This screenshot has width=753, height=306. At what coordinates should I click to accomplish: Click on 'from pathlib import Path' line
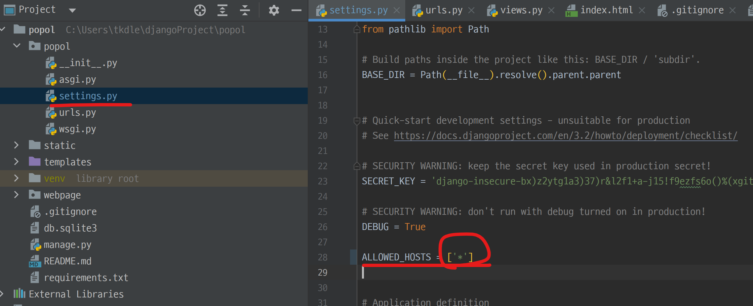tap(425, 29)
